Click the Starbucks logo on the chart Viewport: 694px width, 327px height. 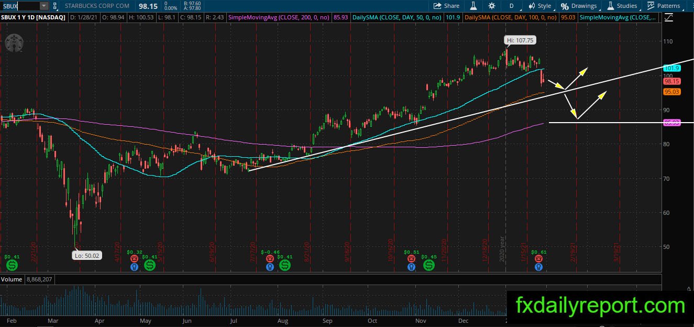13,43
